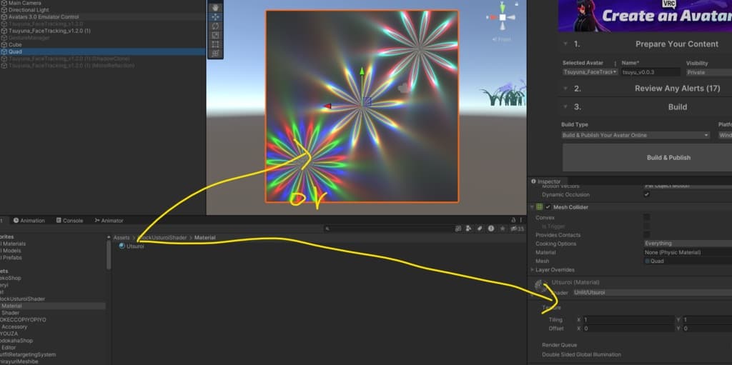732x365 pixels.
Task: Click the avatar Name input field
Action: click(x=650, y=72)
